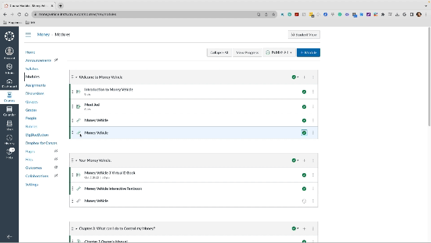Open the History icon in the sidebar
Image resolution: width=431 pixels, height=243 pixels.
pos(9,140)
